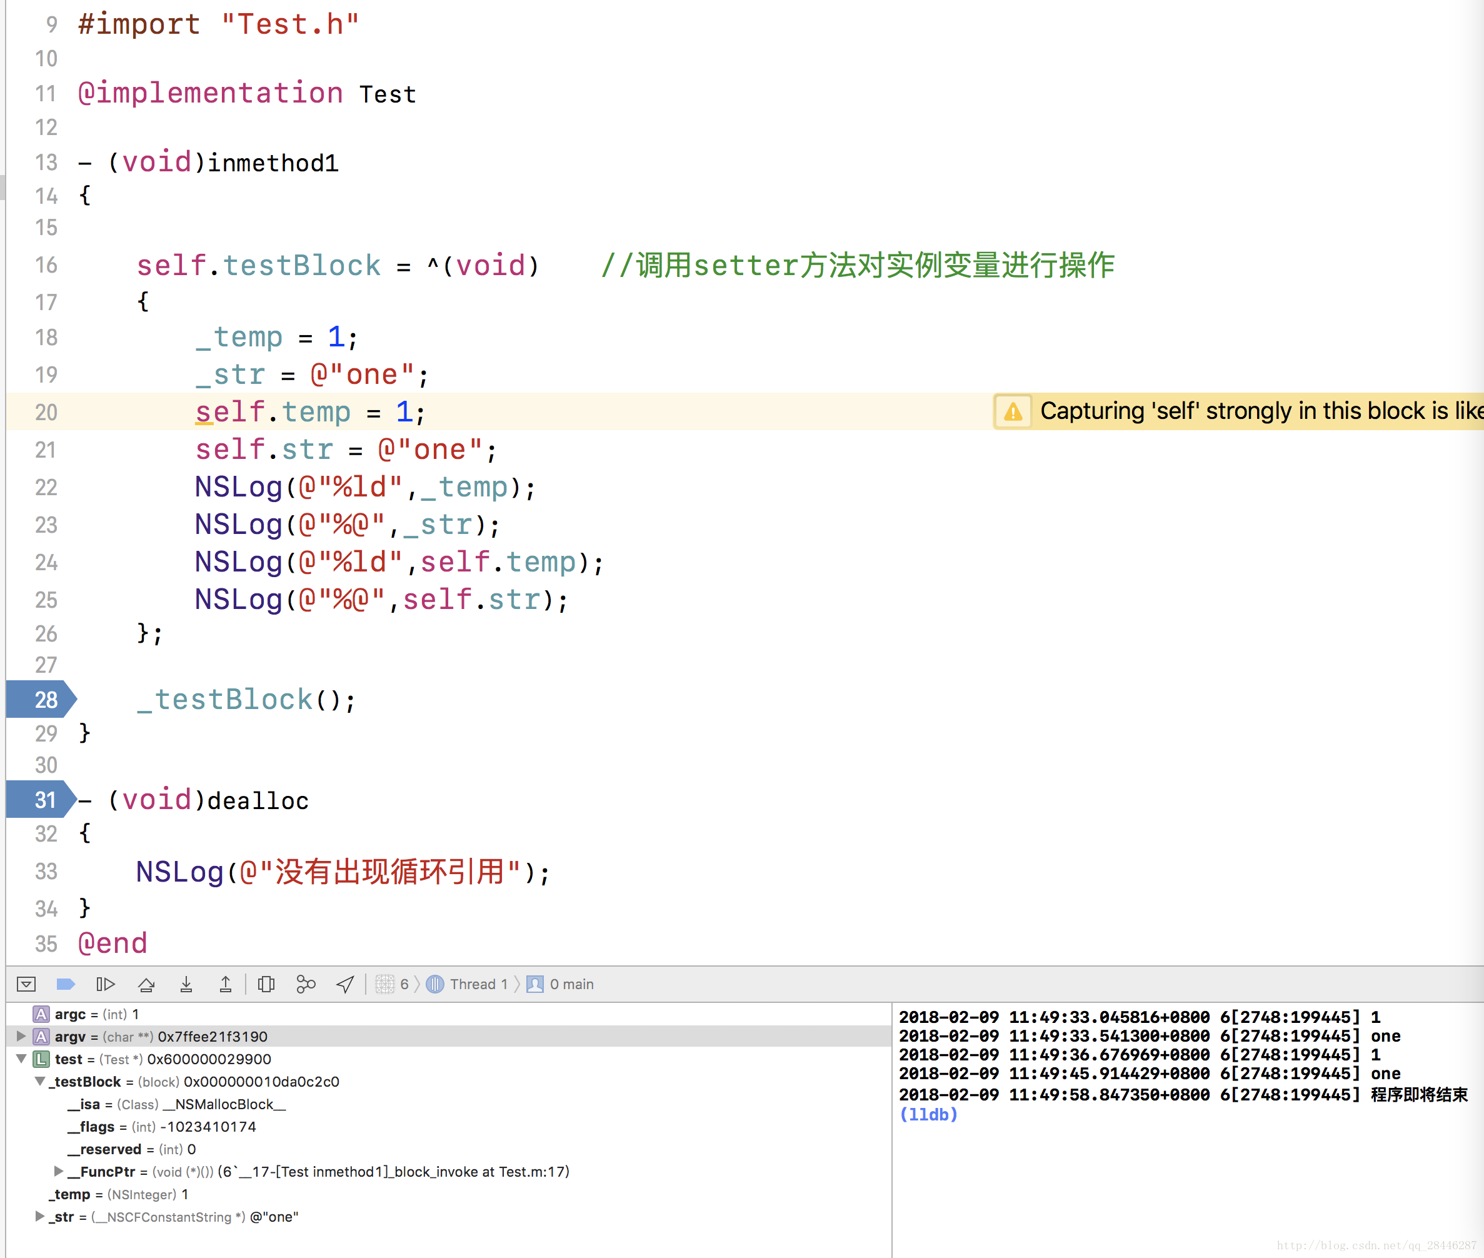Open Debug Memory Graph icon
This screenshot has height=1258, width=1484.
coord(306,984)
